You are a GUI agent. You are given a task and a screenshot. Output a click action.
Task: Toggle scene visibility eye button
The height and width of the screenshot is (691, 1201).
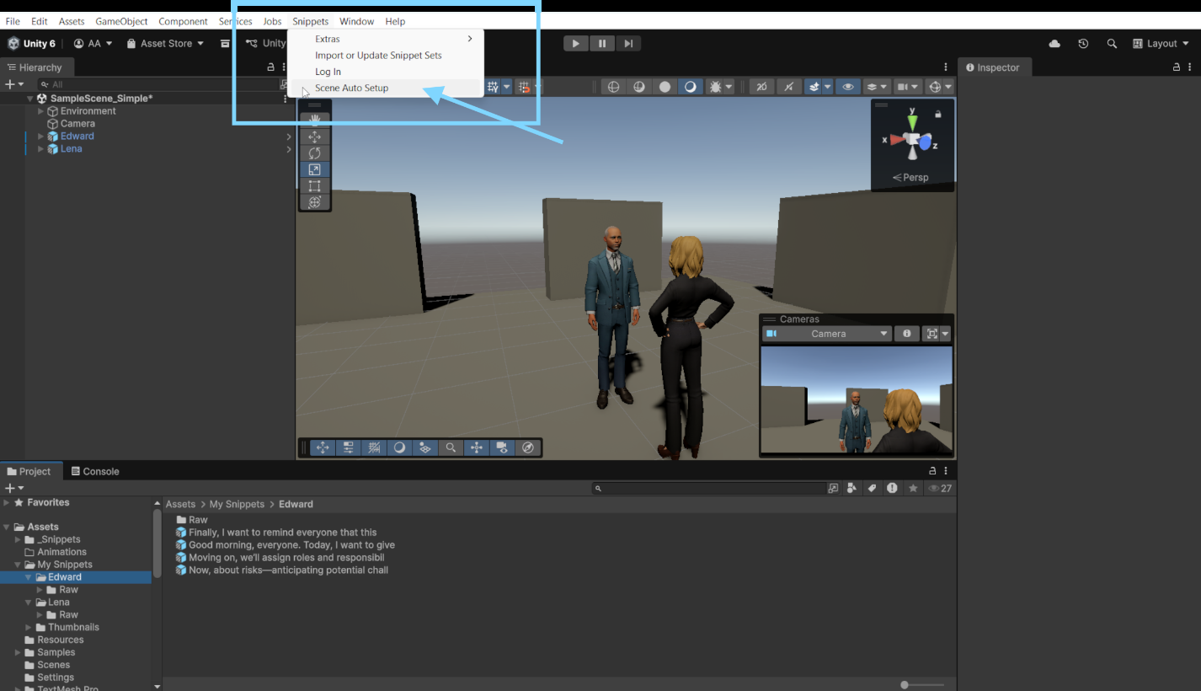coord(847,87)
